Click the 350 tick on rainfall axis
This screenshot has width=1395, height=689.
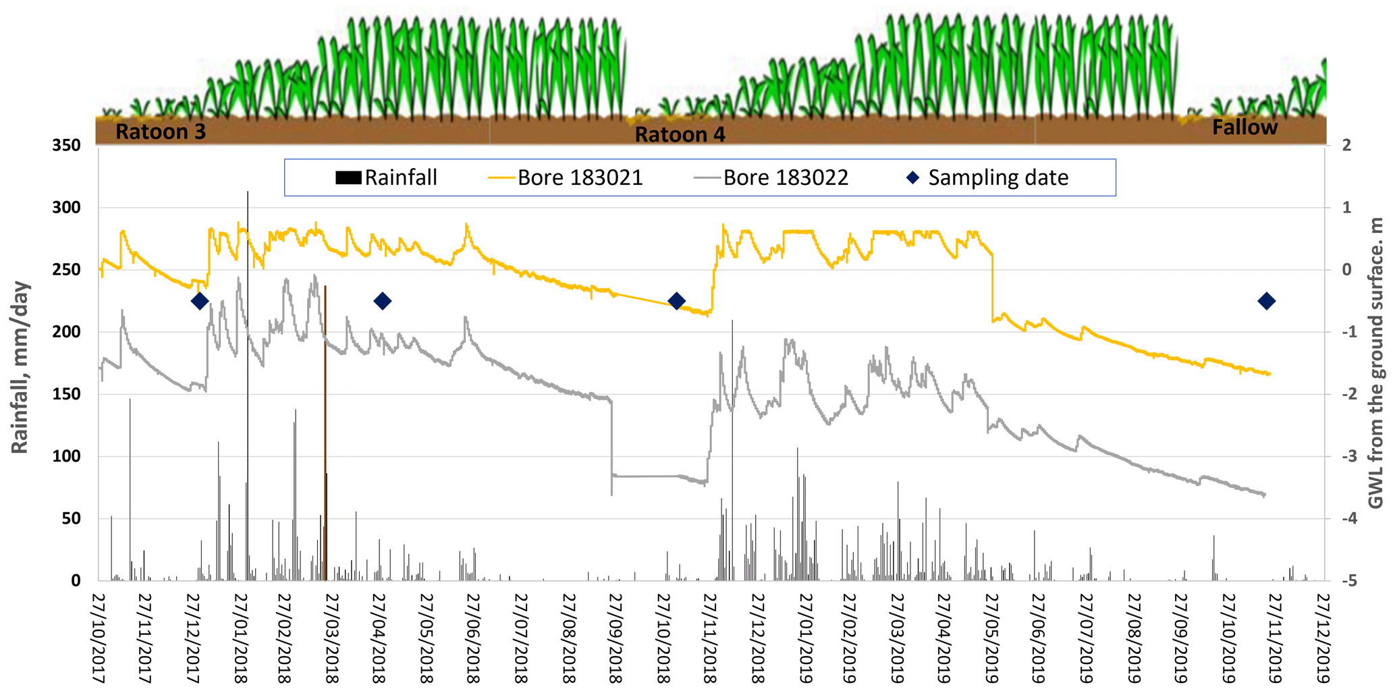tap(66, 146)
